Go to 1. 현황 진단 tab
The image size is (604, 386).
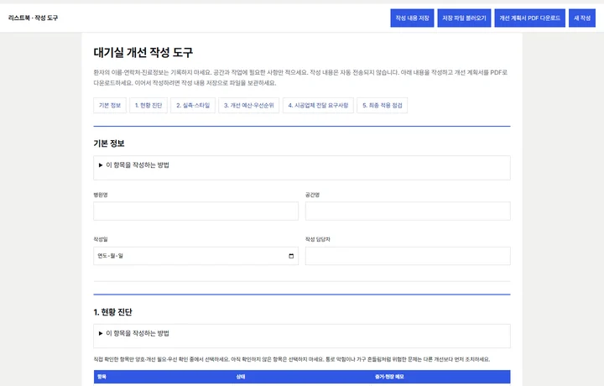click(x=148, y=105)
